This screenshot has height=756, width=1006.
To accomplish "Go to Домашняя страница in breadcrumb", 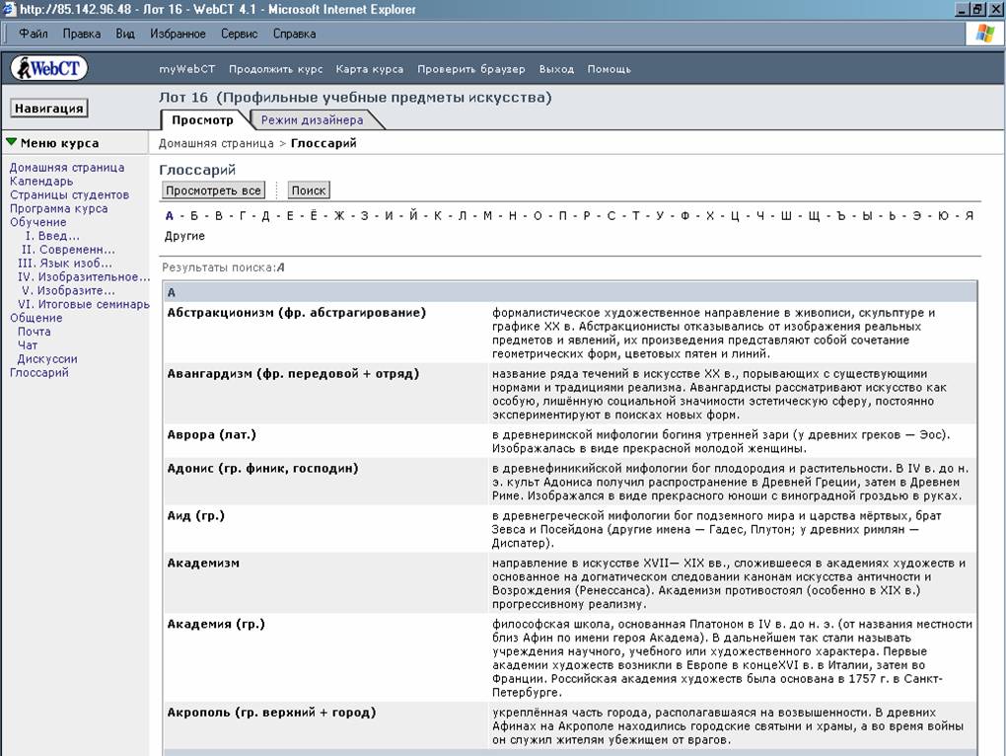I will click(x=216, y=143).
